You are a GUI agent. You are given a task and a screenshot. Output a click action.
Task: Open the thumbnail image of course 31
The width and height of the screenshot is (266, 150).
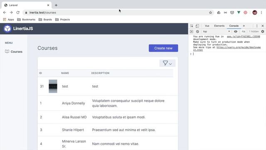click(x=53, y=86)
